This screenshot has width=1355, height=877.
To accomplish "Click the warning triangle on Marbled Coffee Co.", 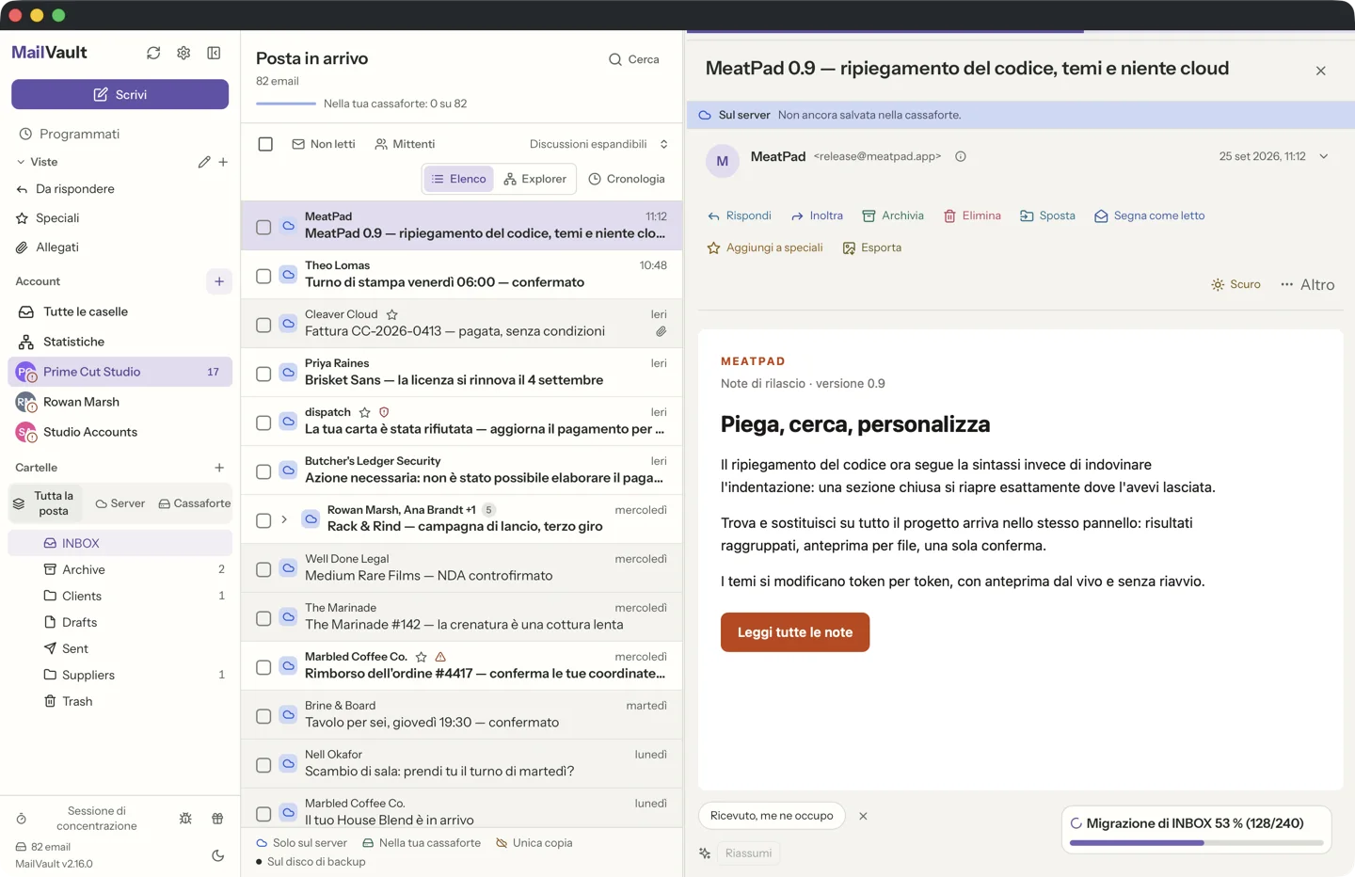I will pos(440,657).
